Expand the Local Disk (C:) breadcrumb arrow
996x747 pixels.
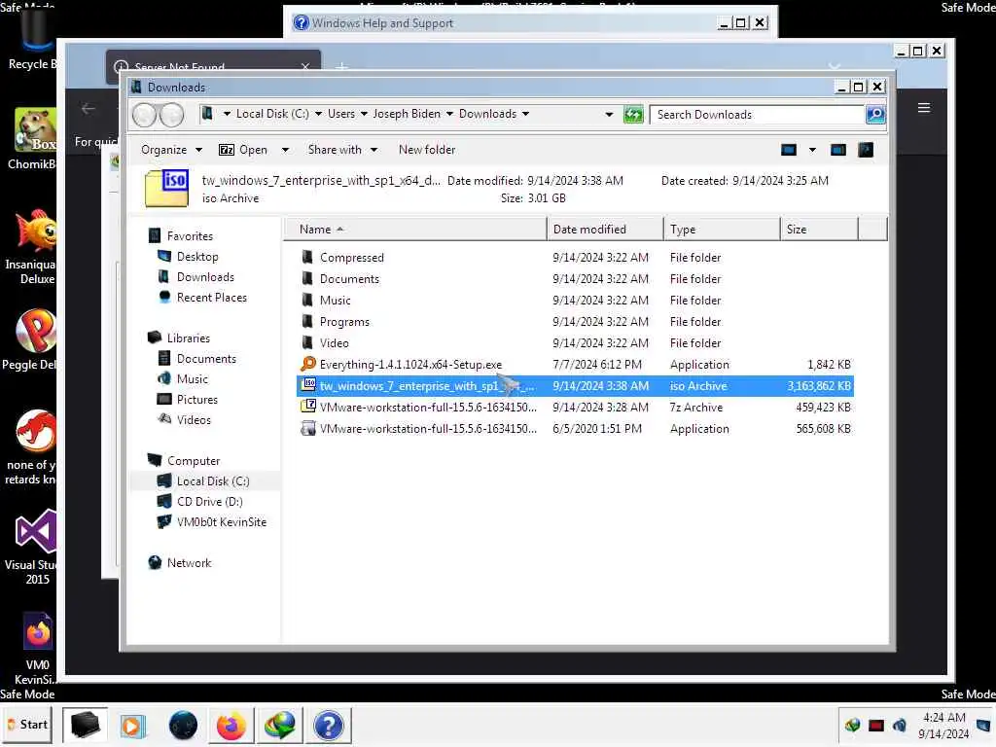pos(318,115)
